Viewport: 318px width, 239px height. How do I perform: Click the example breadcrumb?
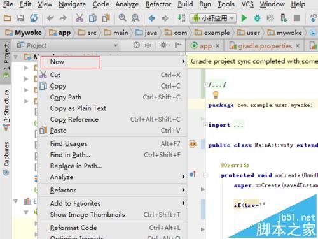pyautogui.click(x=212, y=33)
